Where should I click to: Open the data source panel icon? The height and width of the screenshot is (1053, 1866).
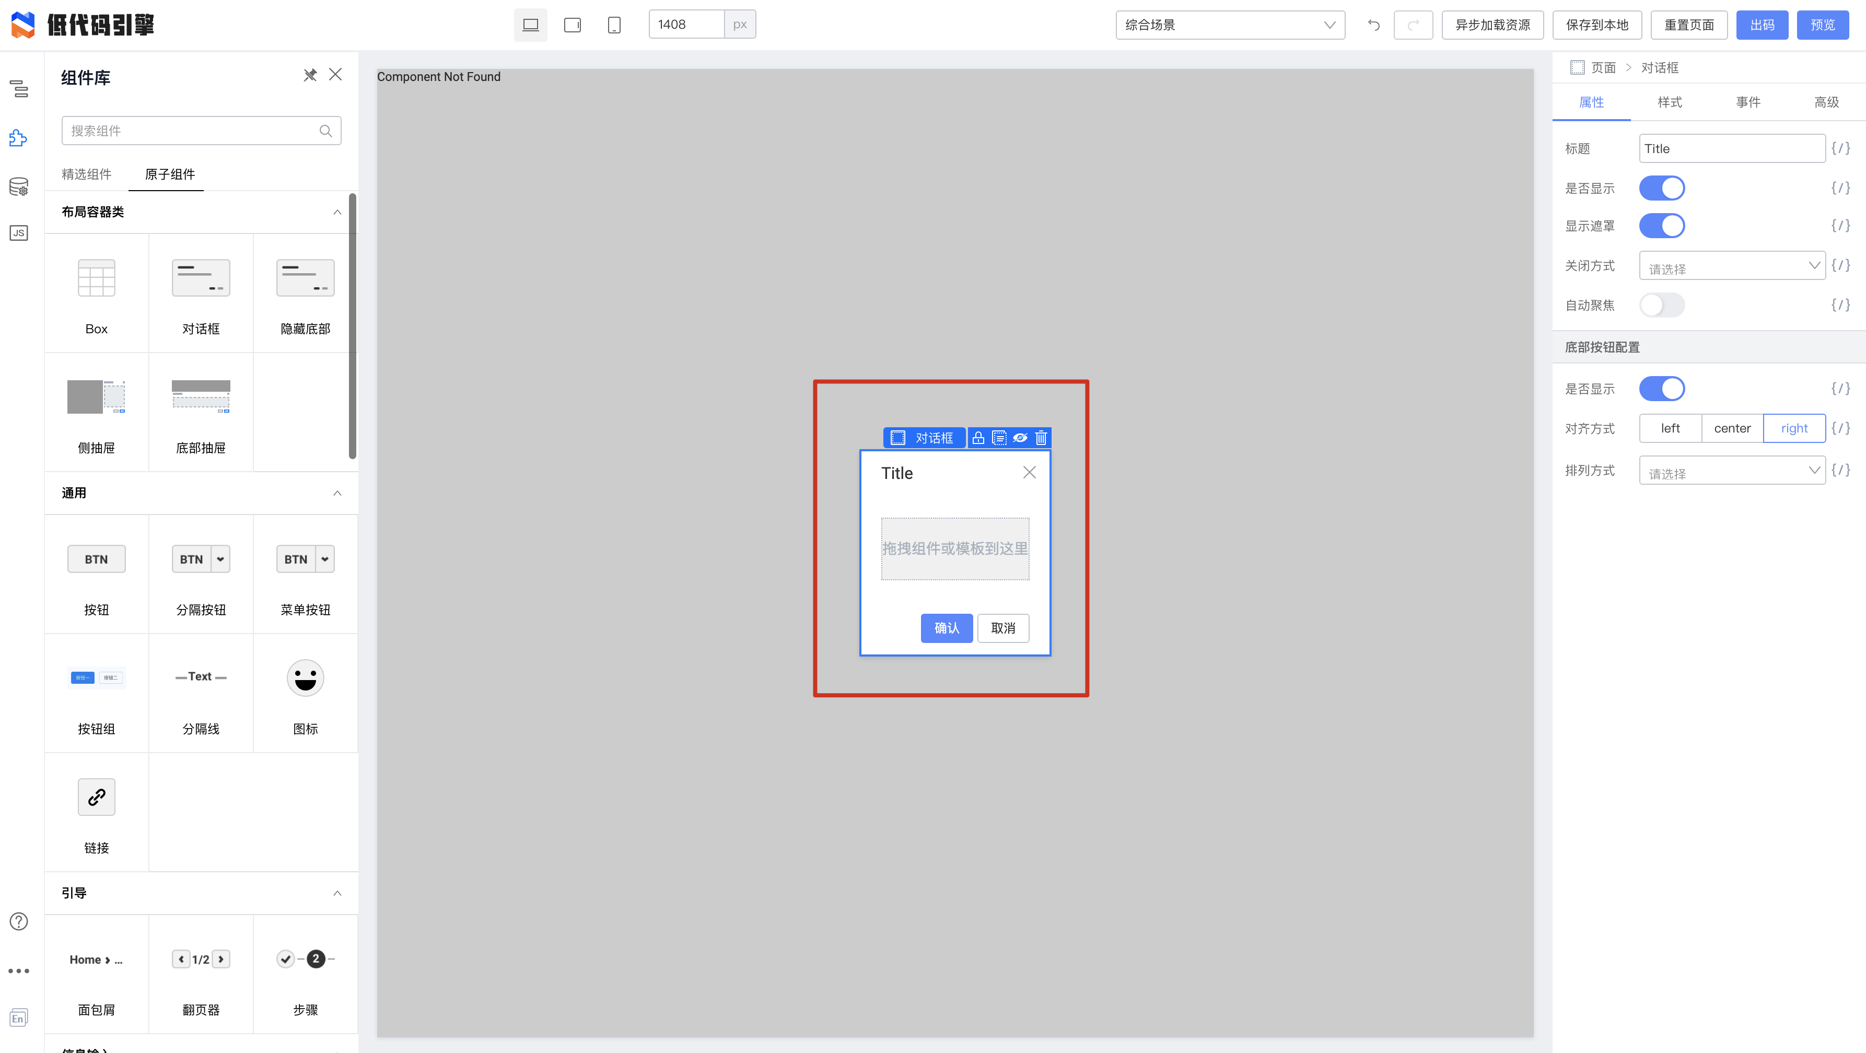(x=19, y=187)
